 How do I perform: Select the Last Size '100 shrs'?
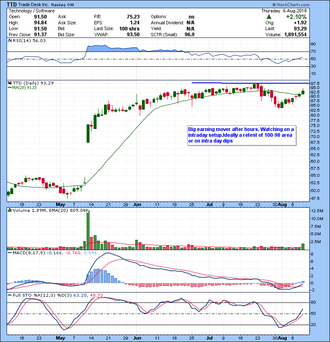[x=129, y=28]
